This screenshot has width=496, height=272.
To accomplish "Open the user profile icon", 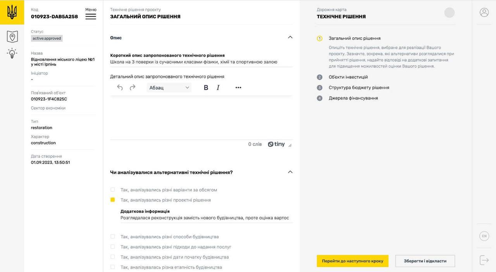I will click(484, 12).
